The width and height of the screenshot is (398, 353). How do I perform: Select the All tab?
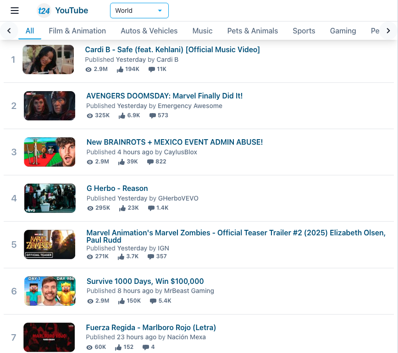pyautogui.click(x=30, y=31)
